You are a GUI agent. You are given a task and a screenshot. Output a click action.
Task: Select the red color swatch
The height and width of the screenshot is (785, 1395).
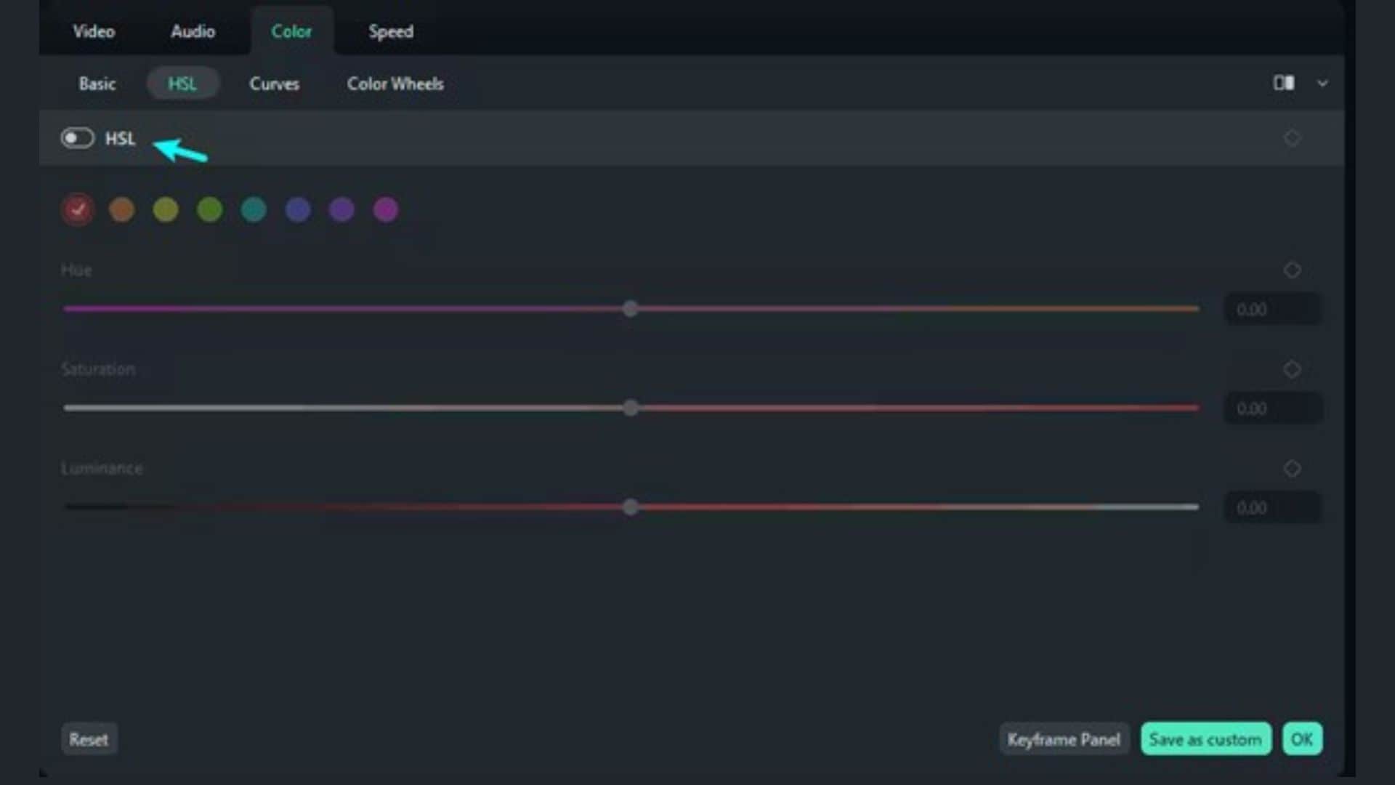click(x=78, y=210)
